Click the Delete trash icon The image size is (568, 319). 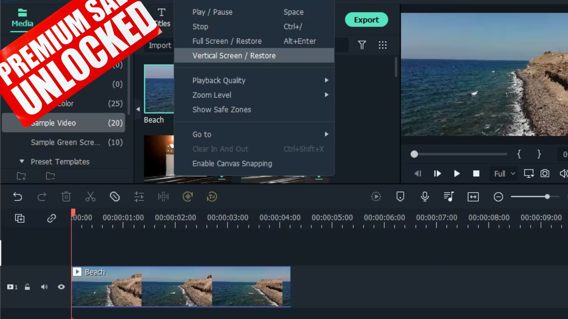66,197
